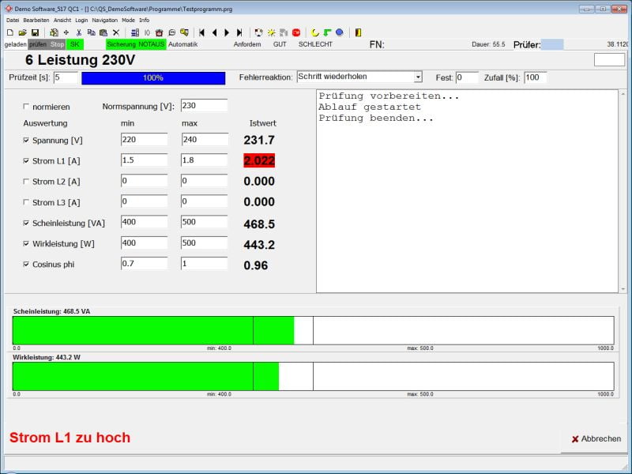The height and width of the screenshot is (474, 632).
Task: Click the yellow door exit icon
Action: (x=359, y=32)
